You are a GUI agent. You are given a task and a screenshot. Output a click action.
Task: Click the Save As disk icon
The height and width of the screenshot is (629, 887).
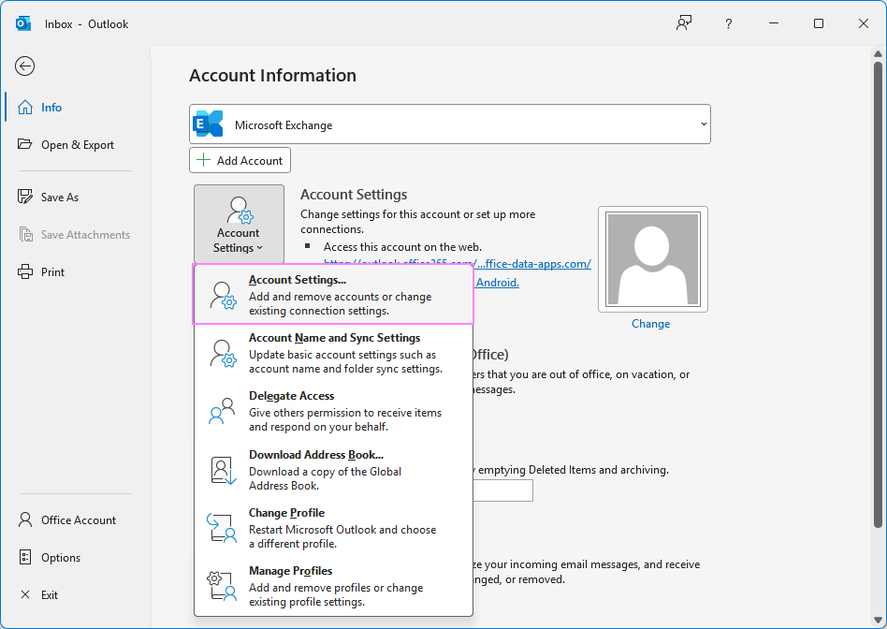pos(25,197)
